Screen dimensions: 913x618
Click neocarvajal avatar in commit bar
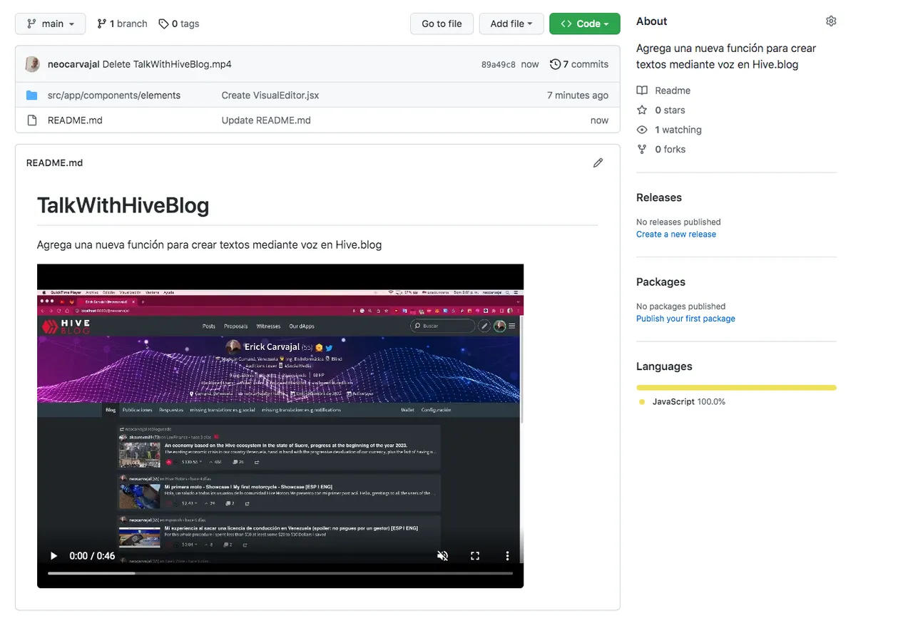pos(32,64)
